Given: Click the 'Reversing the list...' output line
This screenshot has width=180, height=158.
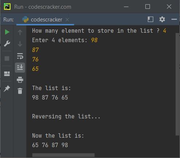Looking at the screenshot, I should pos(66,117).
